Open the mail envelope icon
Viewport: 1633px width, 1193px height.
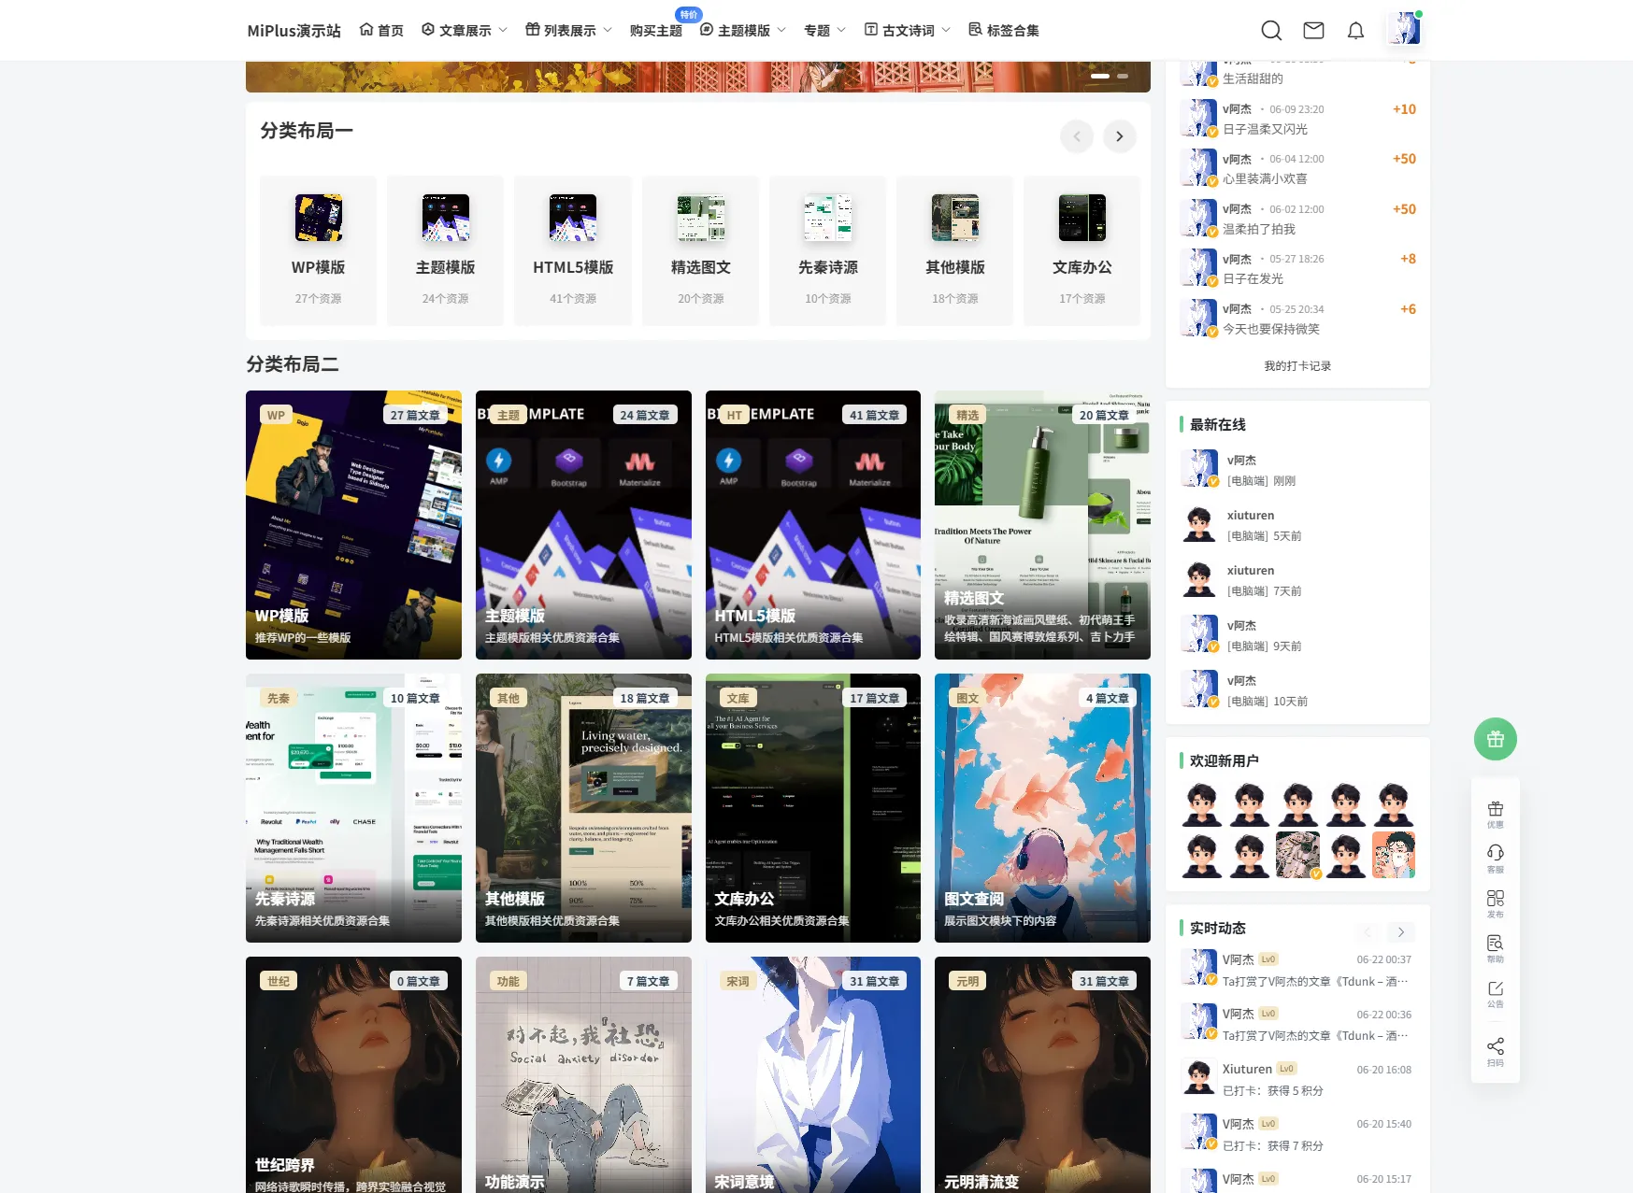[1313, 31]
